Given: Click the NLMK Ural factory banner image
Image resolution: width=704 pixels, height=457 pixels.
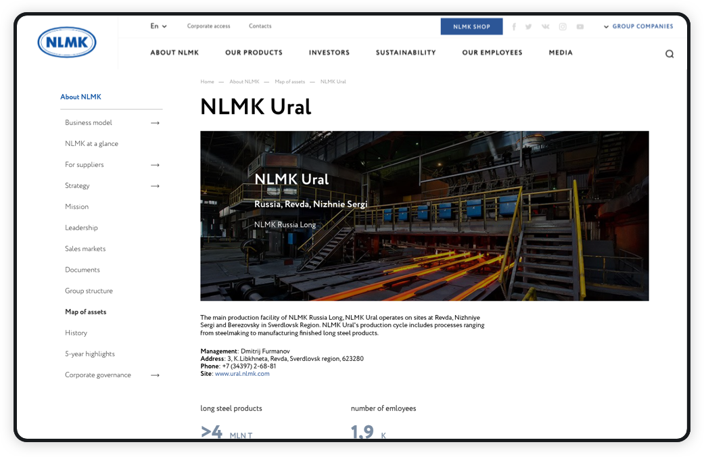Looking at the screenshot, I should click(424, 216).
